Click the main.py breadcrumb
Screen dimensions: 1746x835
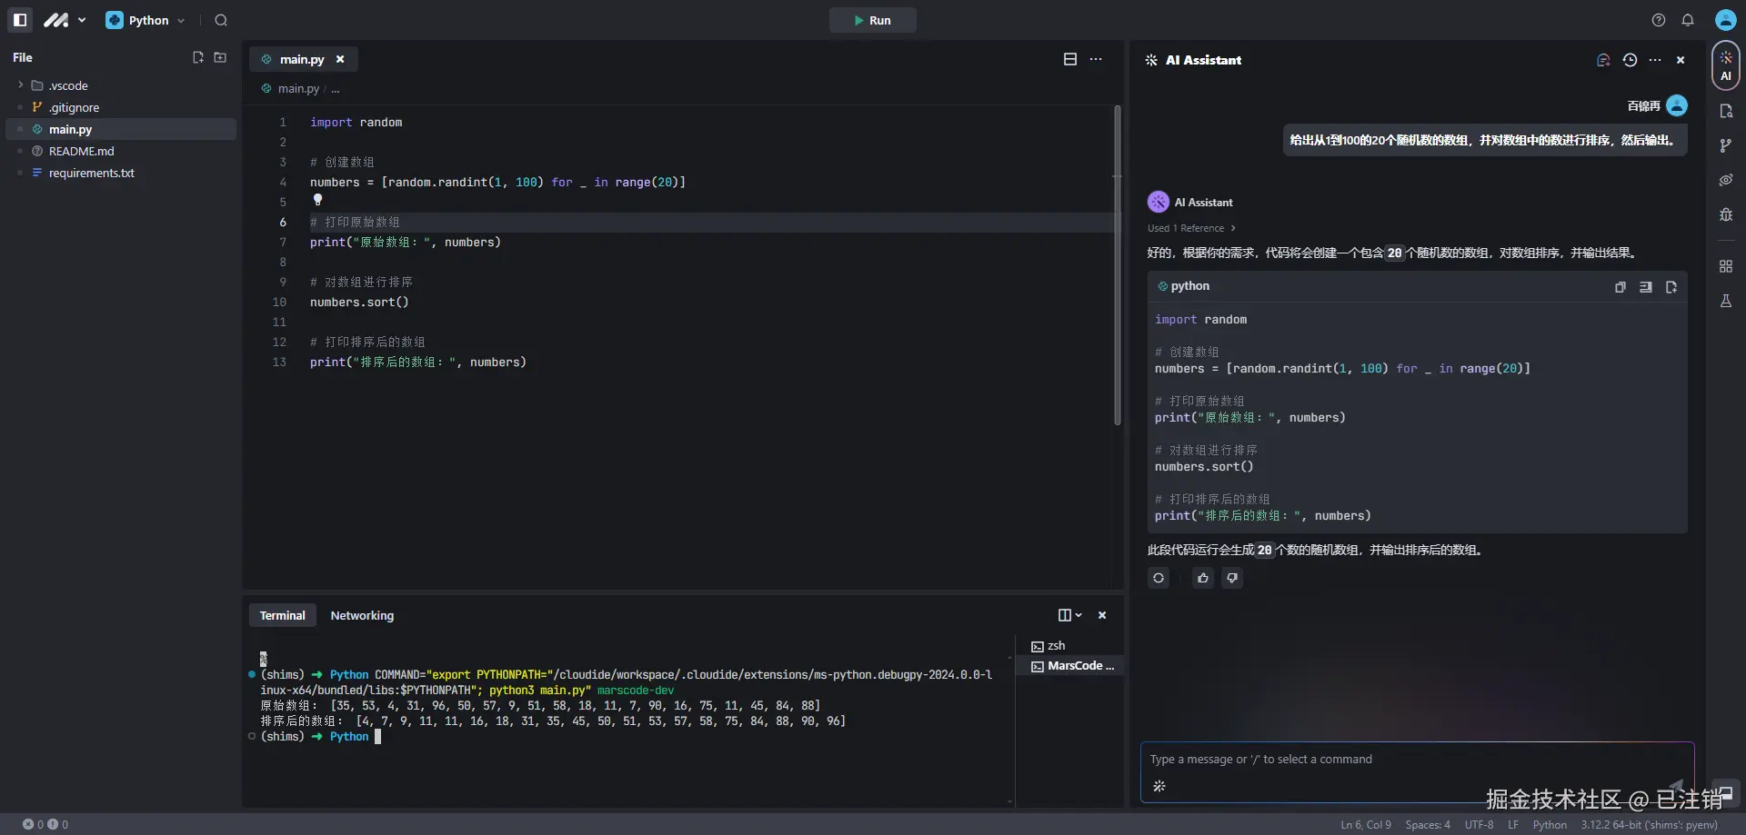coord(298,89)
